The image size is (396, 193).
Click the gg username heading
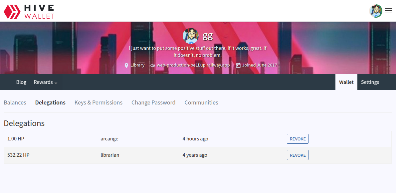coord(208,36)
